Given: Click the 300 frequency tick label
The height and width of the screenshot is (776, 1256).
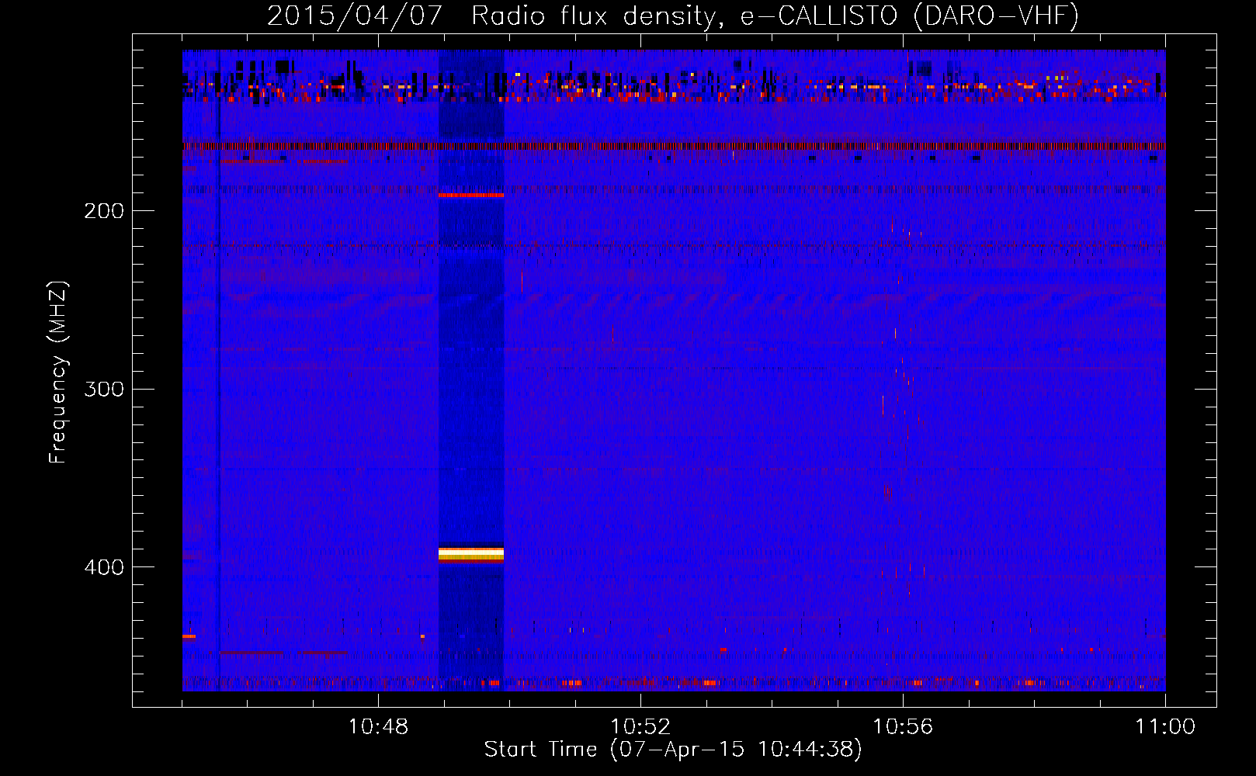Looking at the screenshot, I should click(104, 389).
